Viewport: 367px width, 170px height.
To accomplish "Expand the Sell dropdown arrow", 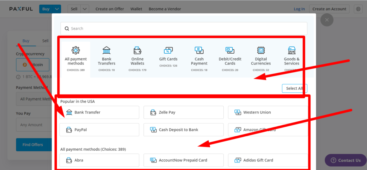I will (85, 9).
